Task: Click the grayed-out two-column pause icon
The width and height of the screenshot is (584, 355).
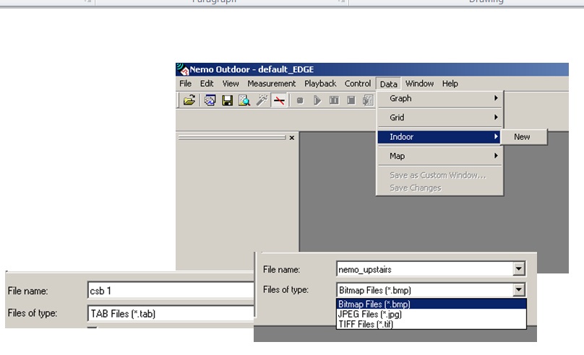Action: (334, 100)
